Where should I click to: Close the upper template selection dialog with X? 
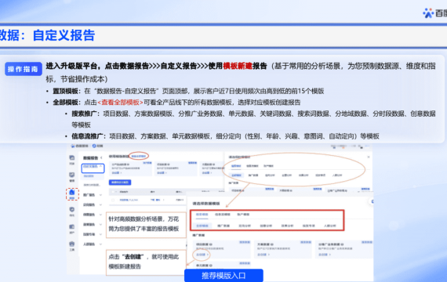[x=369, y=157]
